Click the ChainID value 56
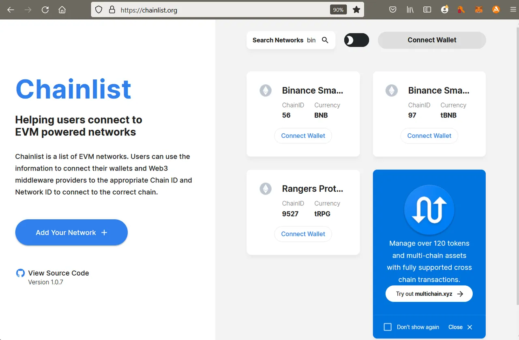This screenshot has height=340, width=519. 286,115
